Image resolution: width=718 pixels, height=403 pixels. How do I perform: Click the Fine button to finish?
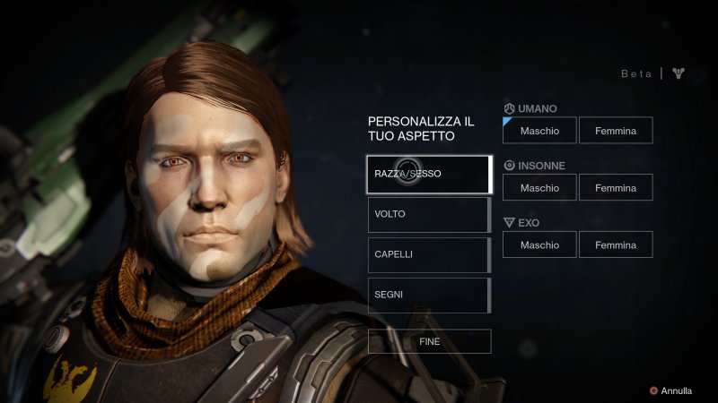pyautogui.click(x=430, y=341)
